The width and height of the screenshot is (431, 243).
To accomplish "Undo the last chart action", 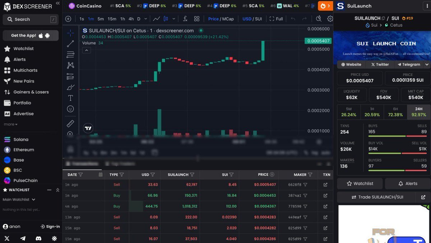I will click(293, 19).
